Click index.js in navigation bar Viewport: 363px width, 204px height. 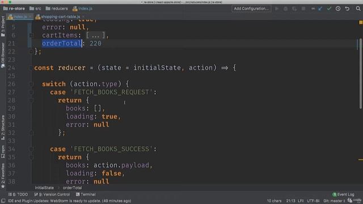(83, 8)
